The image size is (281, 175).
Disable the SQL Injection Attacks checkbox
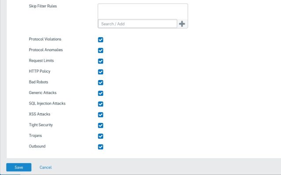101,104
